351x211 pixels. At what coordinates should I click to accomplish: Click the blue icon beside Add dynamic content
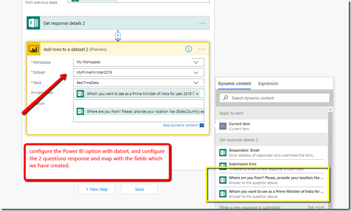(x=202, y=125)
